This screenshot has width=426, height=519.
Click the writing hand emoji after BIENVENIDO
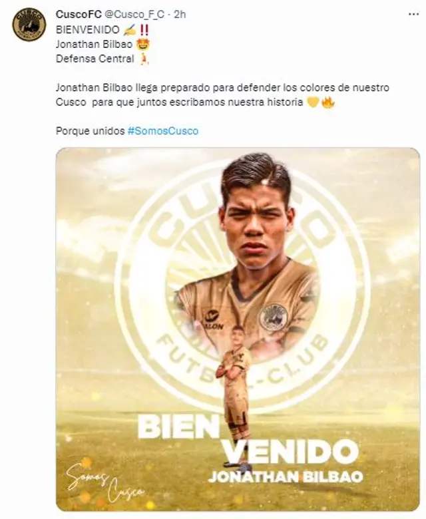(x=130, y=29)
